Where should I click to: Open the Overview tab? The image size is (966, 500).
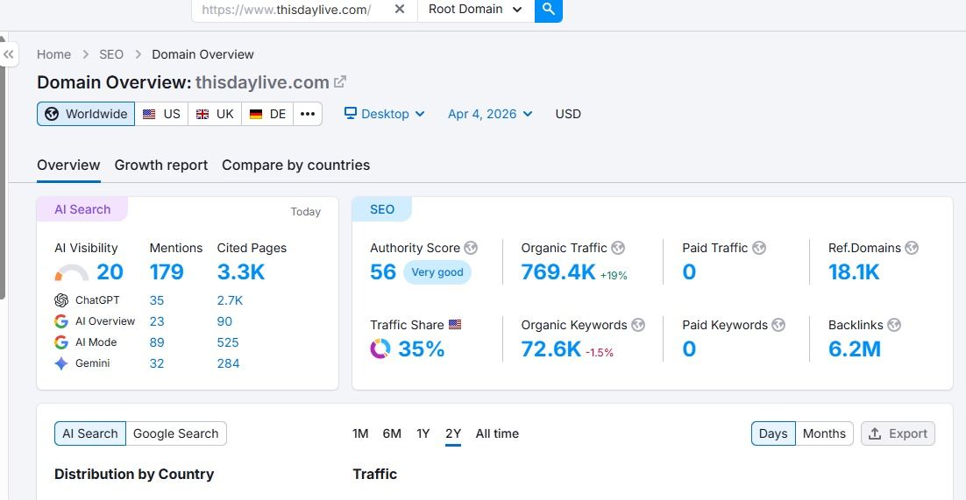tap(68, 165)
